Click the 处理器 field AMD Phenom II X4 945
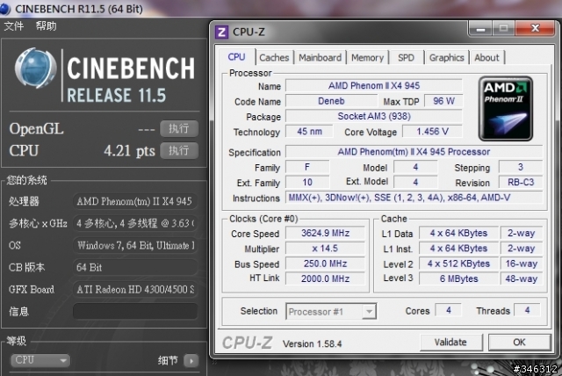The height and width of the screenshot is (376, 562). [135, 201]
